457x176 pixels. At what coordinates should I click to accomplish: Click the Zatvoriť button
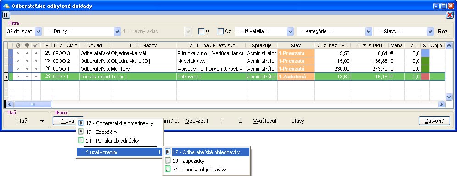tap(434, 121)
